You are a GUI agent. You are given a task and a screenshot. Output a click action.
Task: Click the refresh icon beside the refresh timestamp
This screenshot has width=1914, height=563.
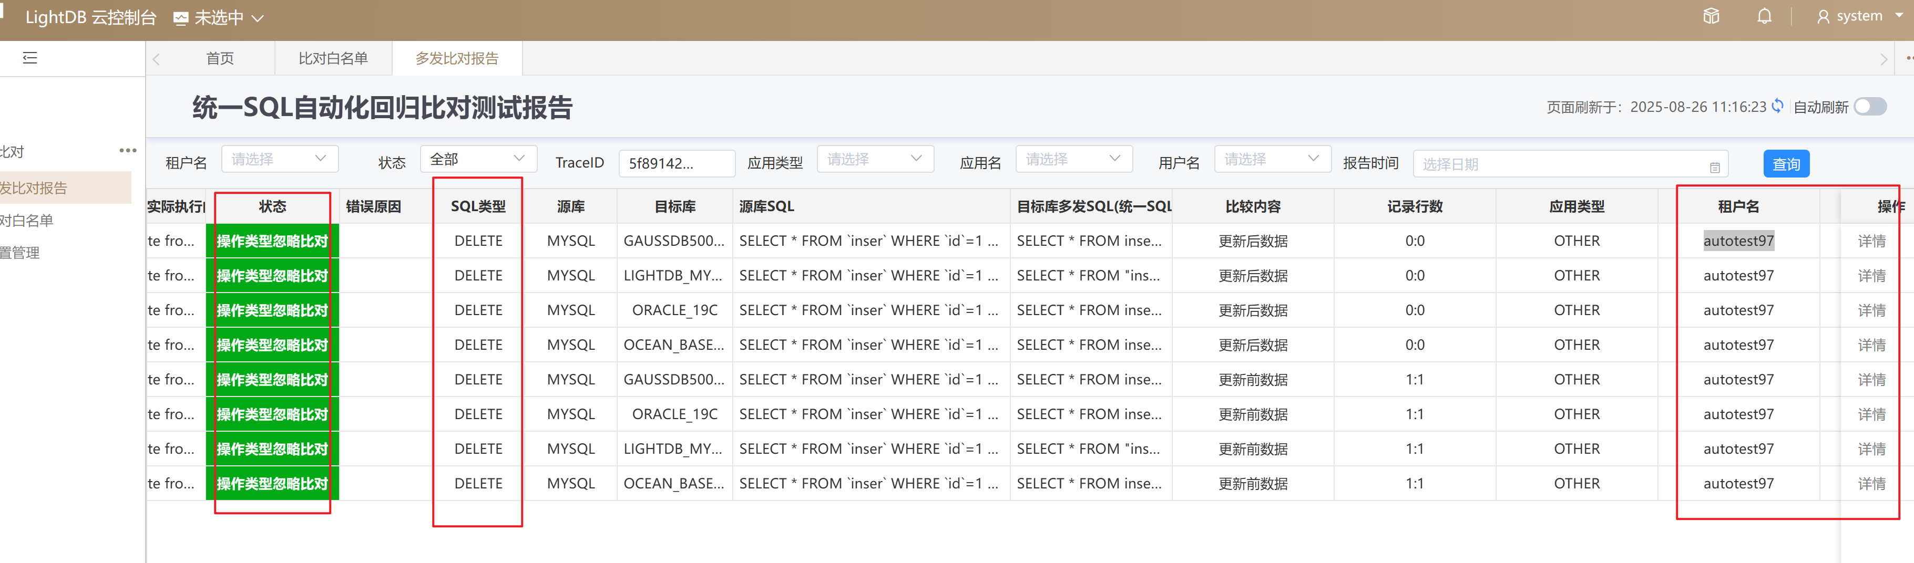[1777, 106]
